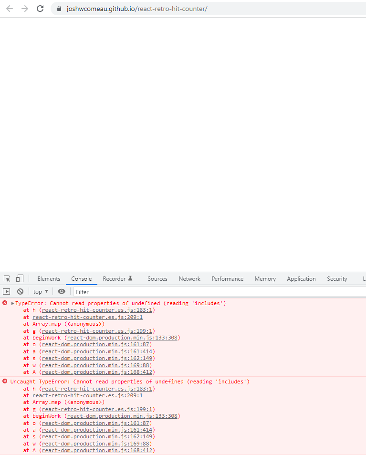366x456 pixels.
Task: Open es.js:209:1 link in Uncaught error
Action: 87,395
